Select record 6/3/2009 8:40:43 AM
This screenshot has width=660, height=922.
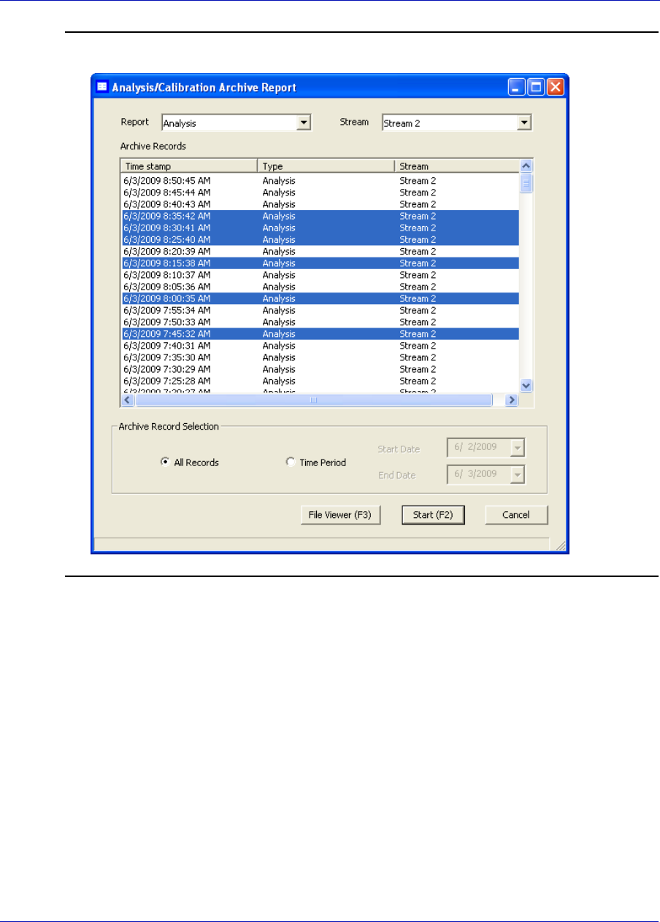tap(321, 204)
